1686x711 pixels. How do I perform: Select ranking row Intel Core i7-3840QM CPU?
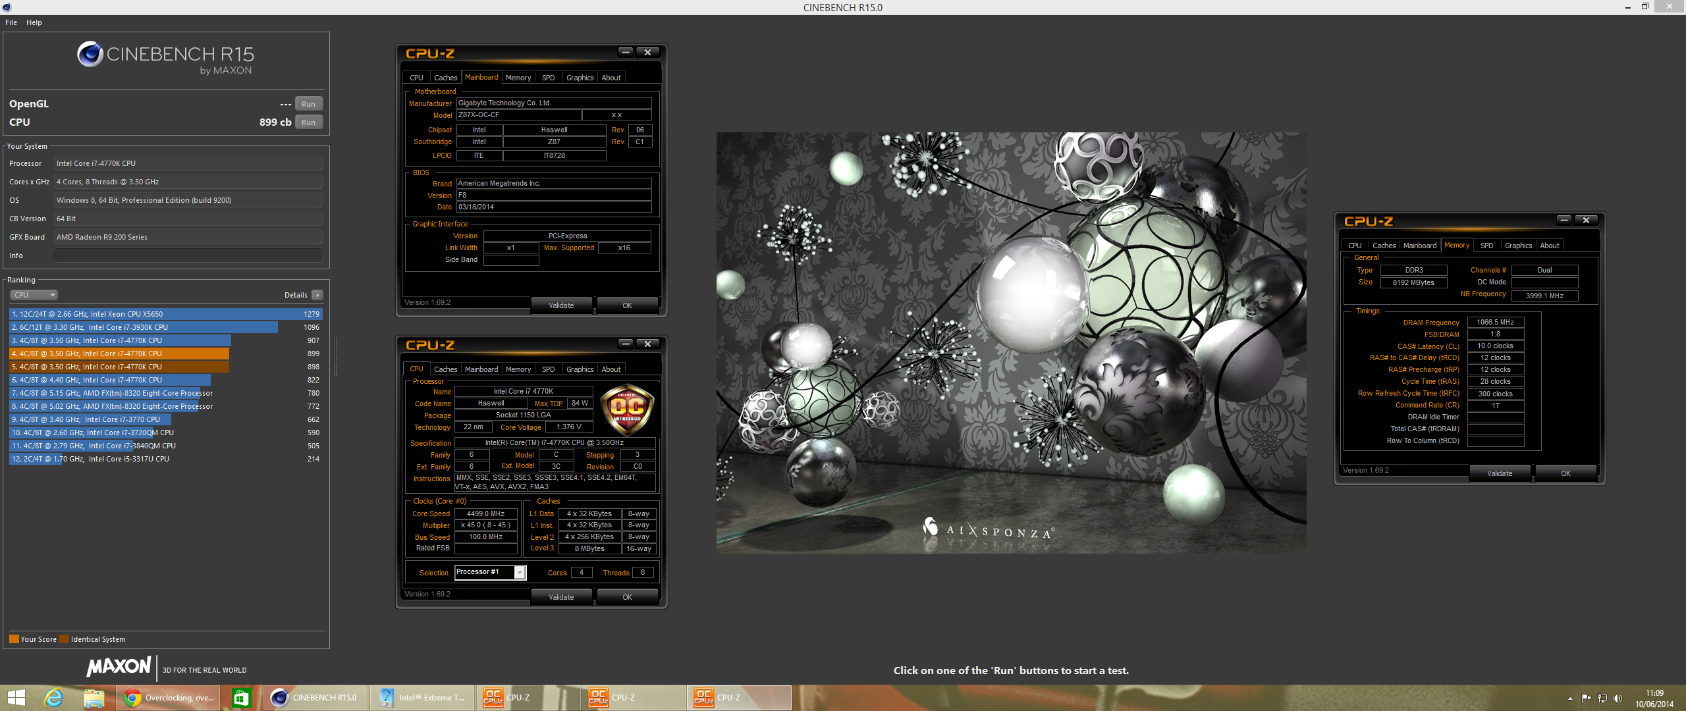165,446
